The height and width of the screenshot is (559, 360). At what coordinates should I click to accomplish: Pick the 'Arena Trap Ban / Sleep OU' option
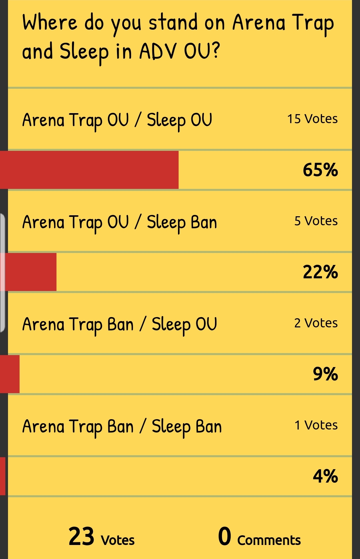tap(119, 324)
